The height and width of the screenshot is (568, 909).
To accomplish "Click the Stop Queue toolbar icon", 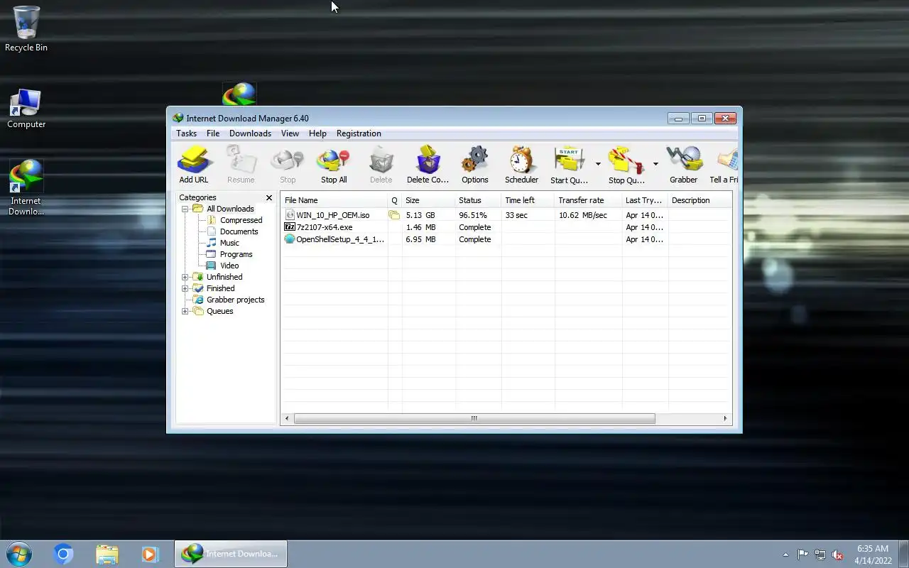I will (626, 165).
